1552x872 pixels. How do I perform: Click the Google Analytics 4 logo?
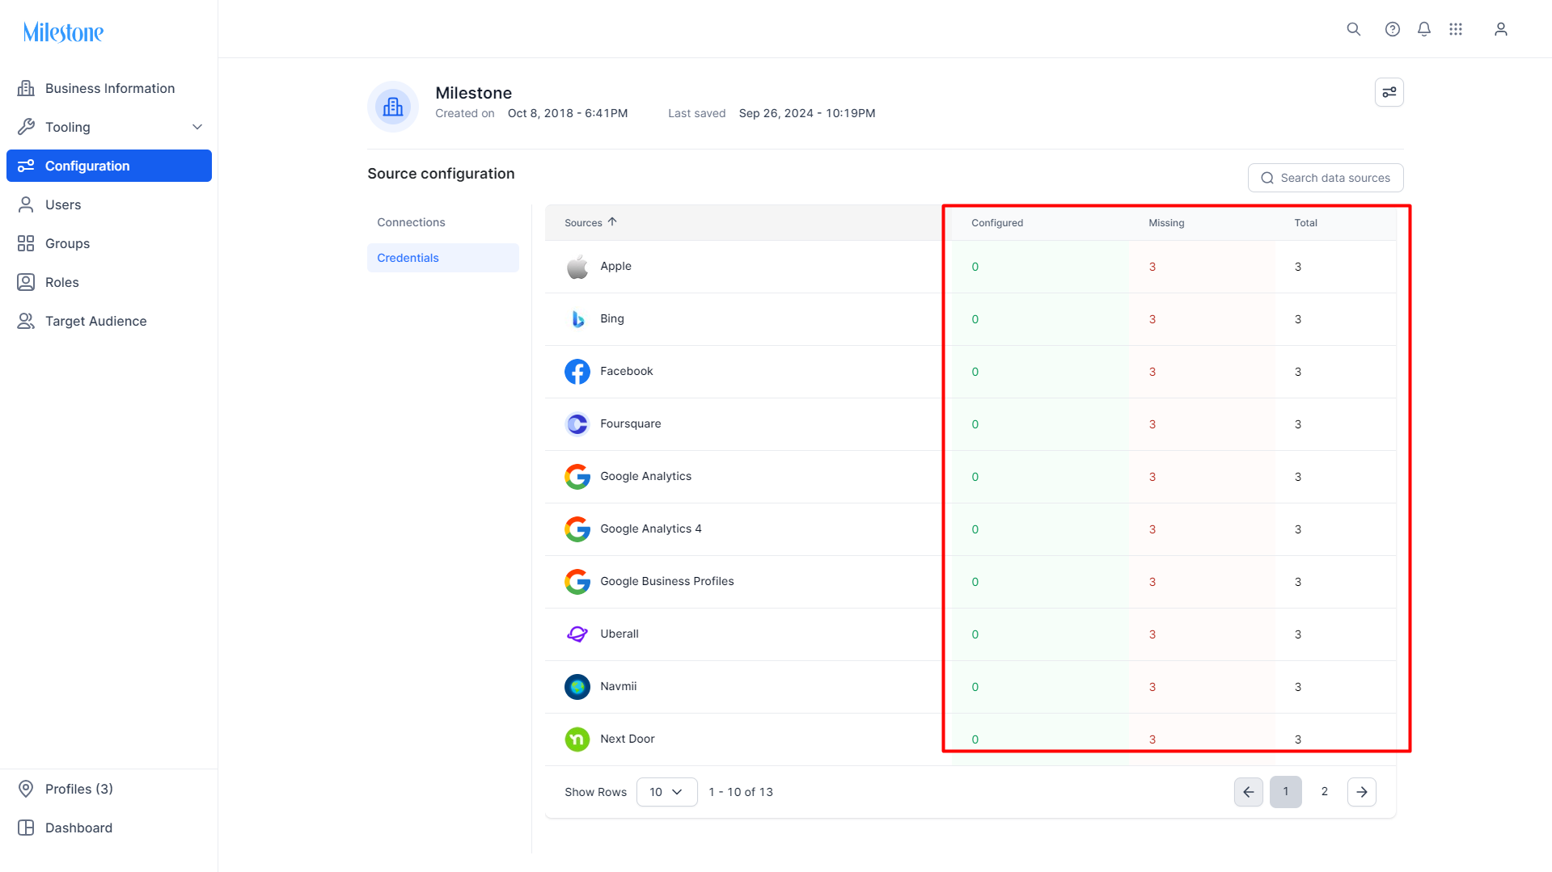click(577, 529)
